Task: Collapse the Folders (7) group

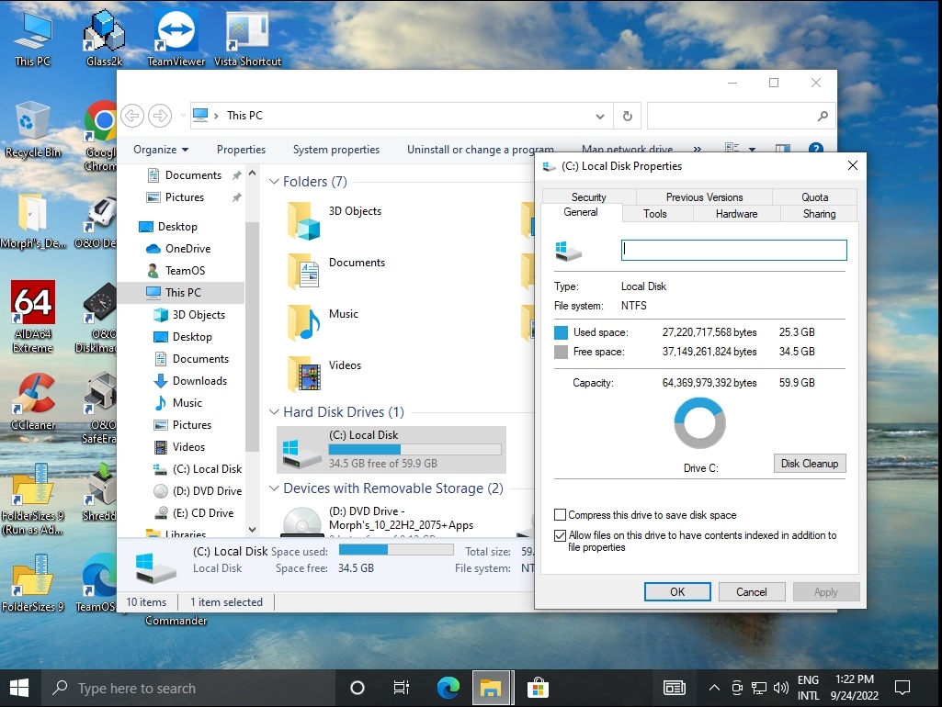Action: coord(274,182)
